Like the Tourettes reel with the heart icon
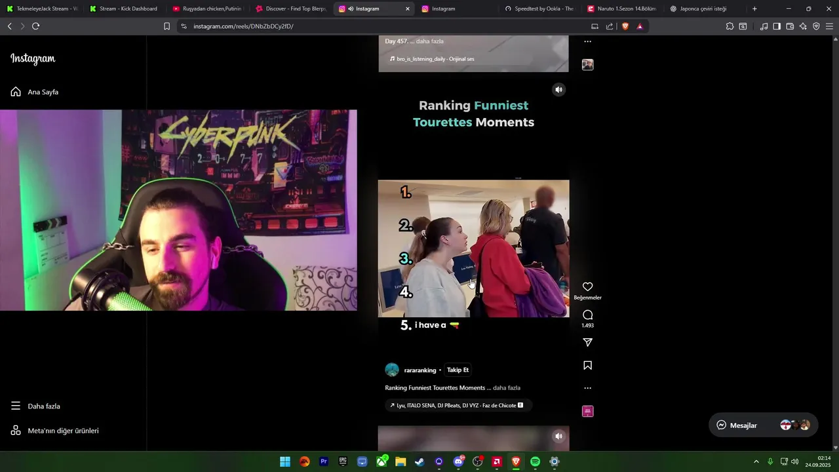The width and height of the screenshot is (839, 472). tap(587, 286)
